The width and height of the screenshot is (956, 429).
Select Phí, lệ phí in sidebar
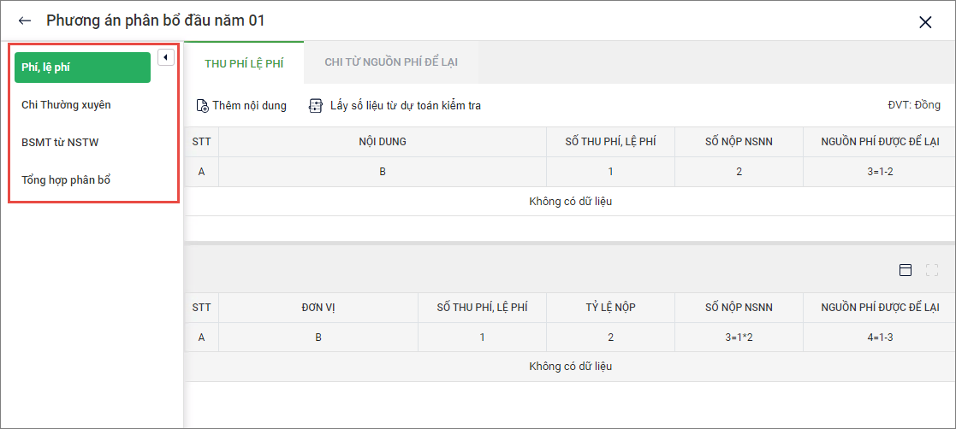tap(82, 68)
